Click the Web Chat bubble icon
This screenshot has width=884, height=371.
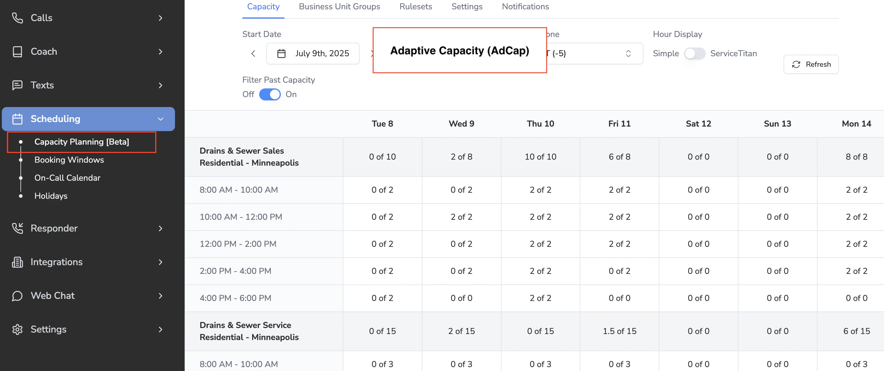point(17,296)
